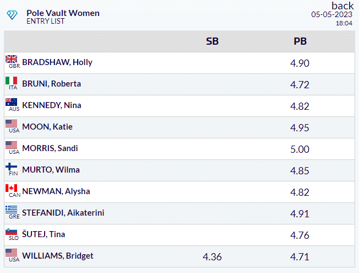Open athlete BRADSHAW, Holly

click(57, 62)
